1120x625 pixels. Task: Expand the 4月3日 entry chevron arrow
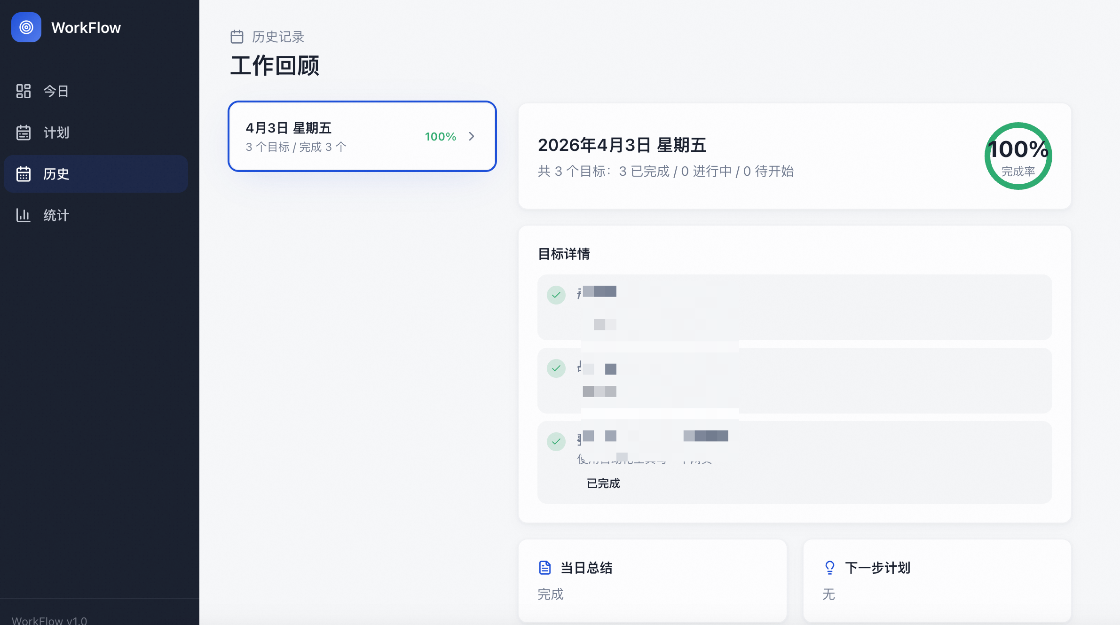pos(472,136)
